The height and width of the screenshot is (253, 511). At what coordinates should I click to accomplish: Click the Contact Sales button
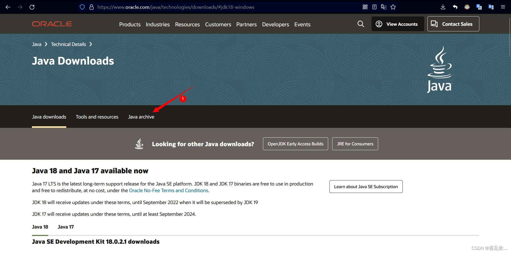click(x=453, y=24)
